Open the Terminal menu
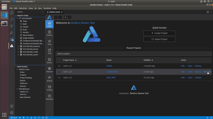The height and width of the screenshot is (119, 213). 47,8
